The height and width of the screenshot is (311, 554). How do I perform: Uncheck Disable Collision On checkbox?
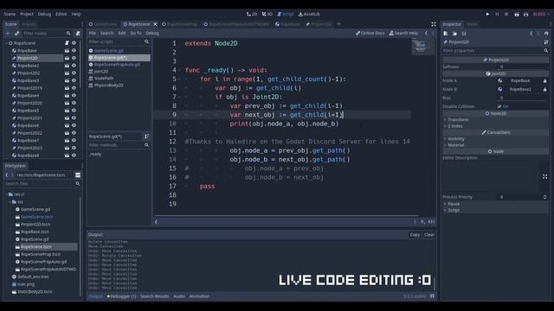click(499, 106)
